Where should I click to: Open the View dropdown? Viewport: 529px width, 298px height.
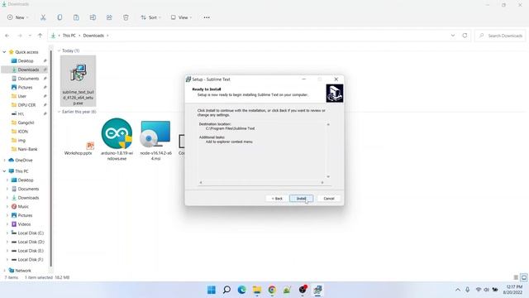click(181, 17)
